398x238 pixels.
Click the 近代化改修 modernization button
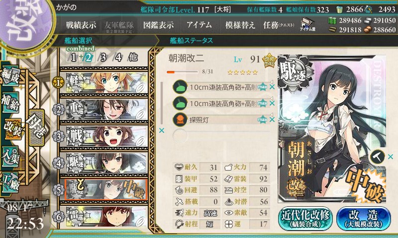305,219
